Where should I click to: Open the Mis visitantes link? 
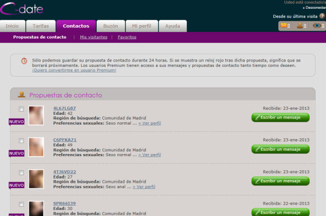93,37
